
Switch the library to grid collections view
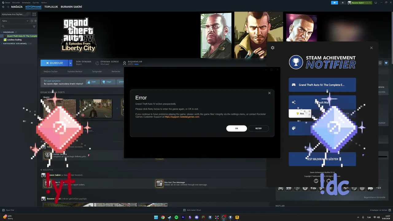tap(34, 14)
